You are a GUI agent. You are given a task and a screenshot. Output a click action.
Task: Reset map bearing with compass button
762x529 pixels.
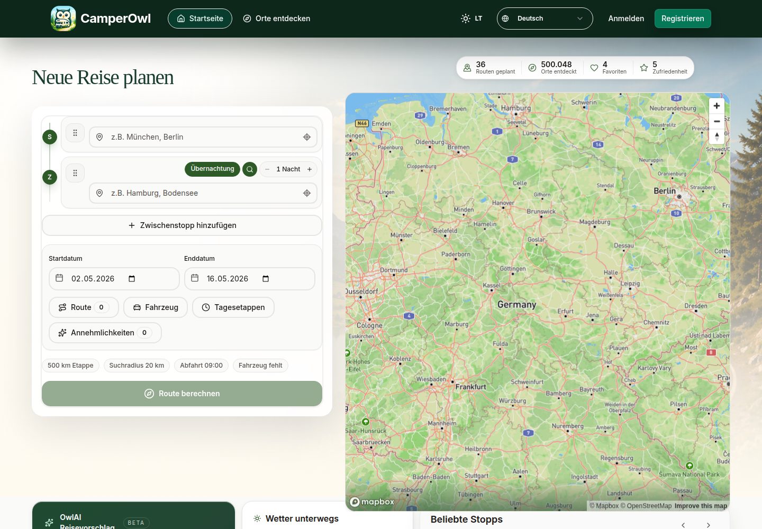point(716,136)
